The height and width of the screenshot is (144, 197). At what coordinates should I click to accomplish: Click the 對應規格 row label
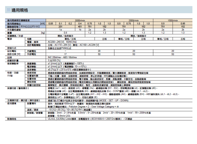coord(12,119)
